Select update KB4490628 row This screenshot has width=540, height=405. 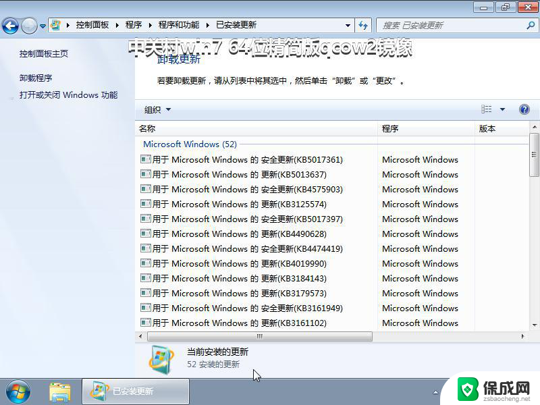332,234
